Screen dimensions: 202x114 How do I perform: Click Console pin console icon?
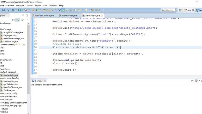[x=192, y=81]
